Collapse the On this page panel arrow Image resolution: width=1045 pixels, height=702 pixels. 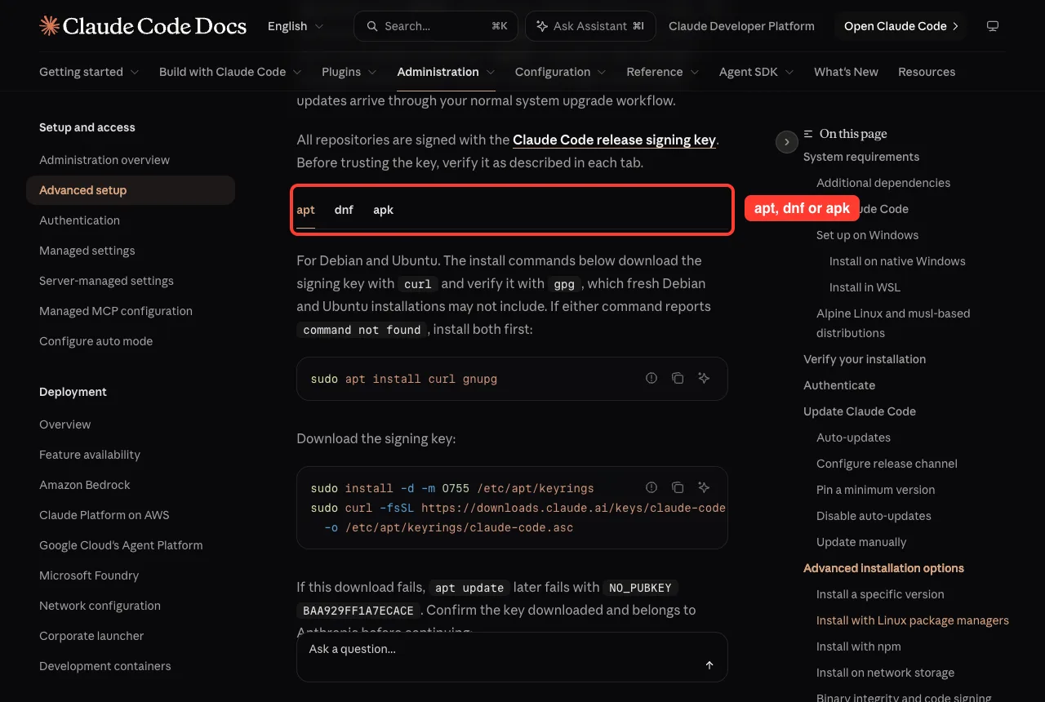(786, 141)
